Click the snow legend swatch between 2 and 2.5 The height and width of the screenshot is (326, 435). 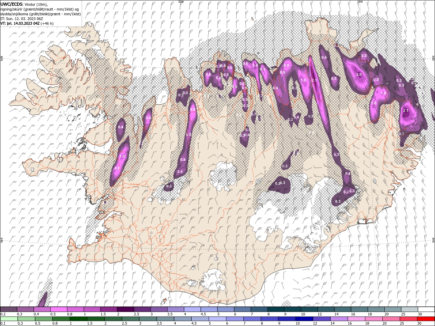126,309
